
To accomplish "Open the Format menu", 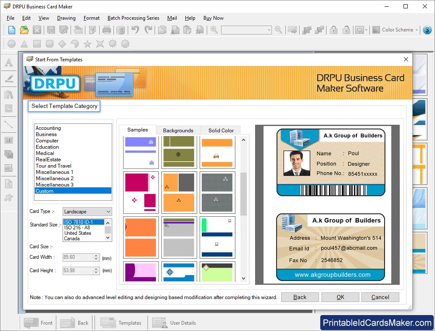I will [x=92, y=18].
